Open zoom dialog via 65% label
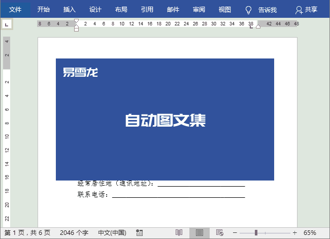The width and height of the screenshot is (330, 239). 310,233
